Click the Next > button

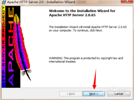pos(94,94)
